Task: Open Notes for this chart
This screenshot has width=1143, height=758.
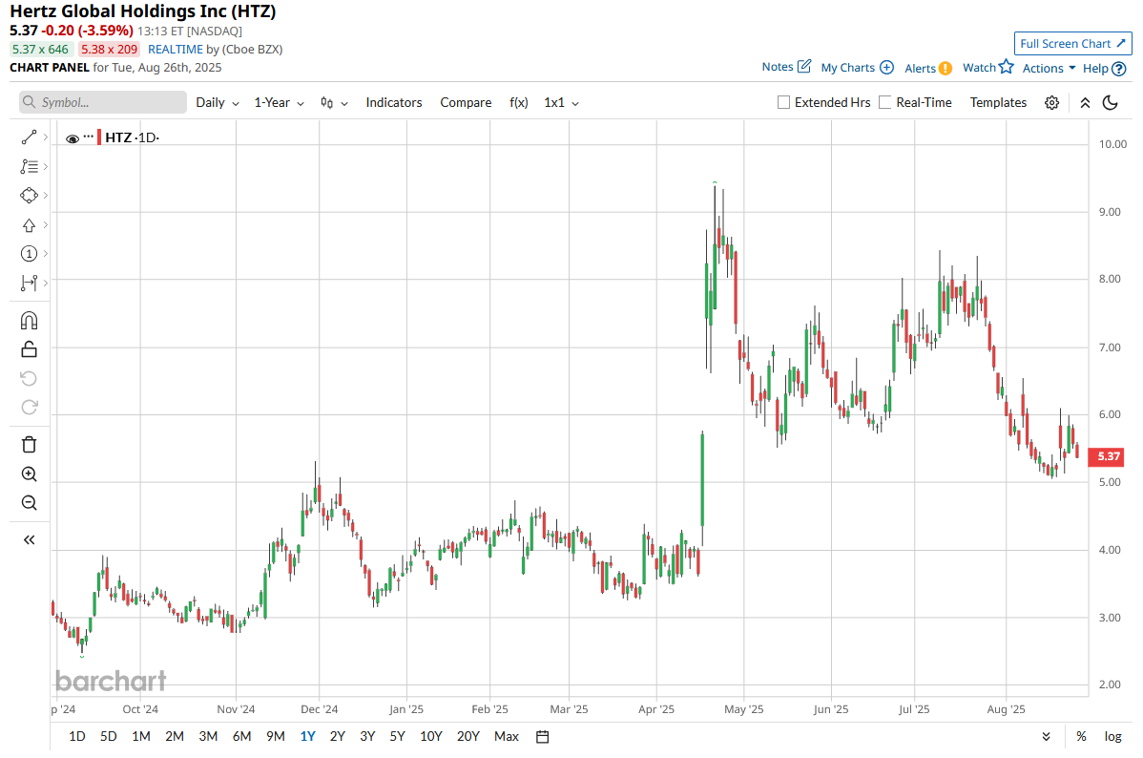Action: point(786,67)
